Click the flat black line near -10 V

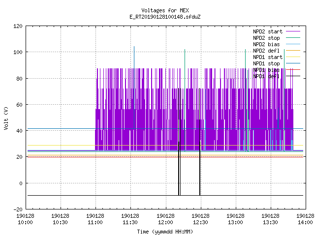[165, 195]
